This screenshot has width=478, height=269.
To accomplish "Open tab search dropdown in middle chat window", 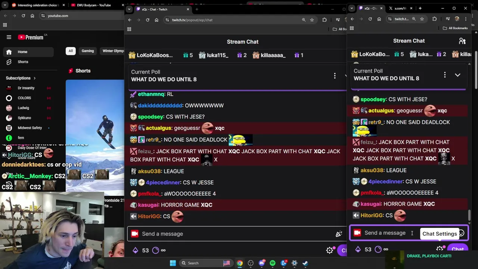I will [x=129, y=9].
